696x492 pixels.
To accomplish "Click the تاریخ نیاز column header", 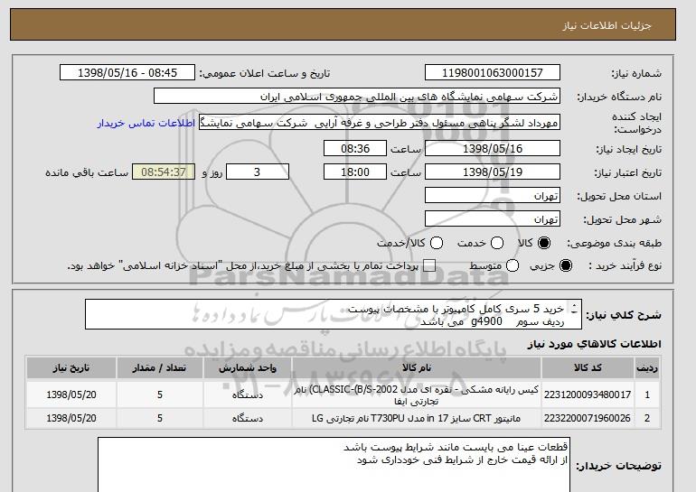I will [71, 368].
